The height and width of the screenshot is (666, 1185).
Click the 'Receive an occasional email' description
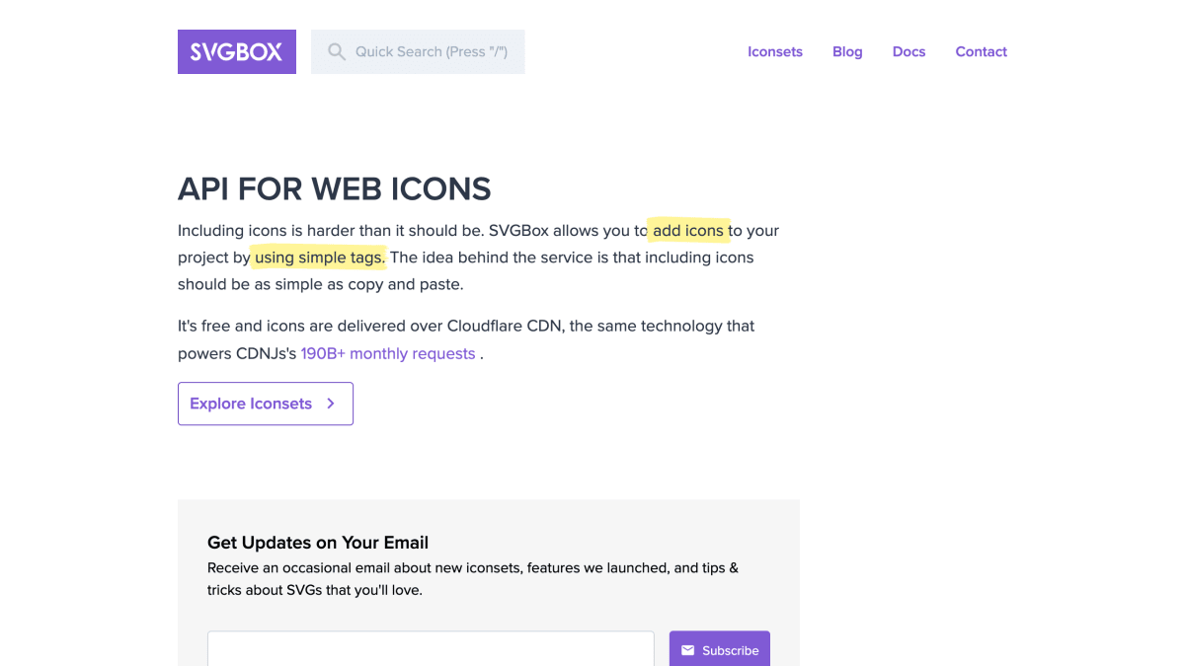(x=473, y=579)
